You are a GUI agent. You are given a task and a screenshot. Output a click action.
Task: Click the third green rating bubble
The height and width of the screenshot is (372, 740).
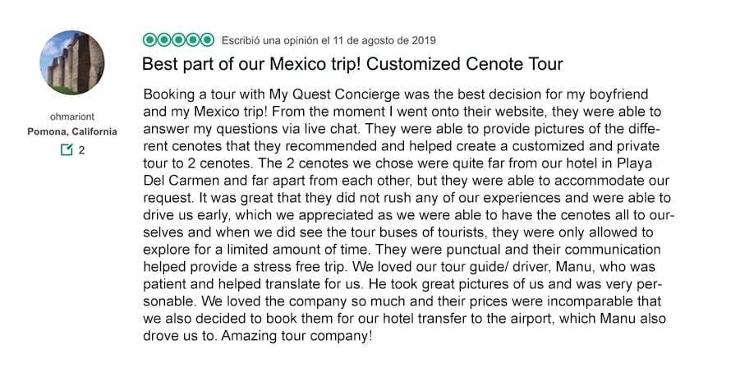click(178, 40)
